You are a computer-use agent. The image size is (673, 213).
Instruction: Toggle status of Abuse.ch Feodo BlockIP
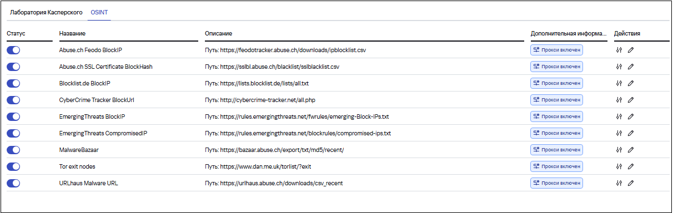pyautogui.click(x=13, y=50)
